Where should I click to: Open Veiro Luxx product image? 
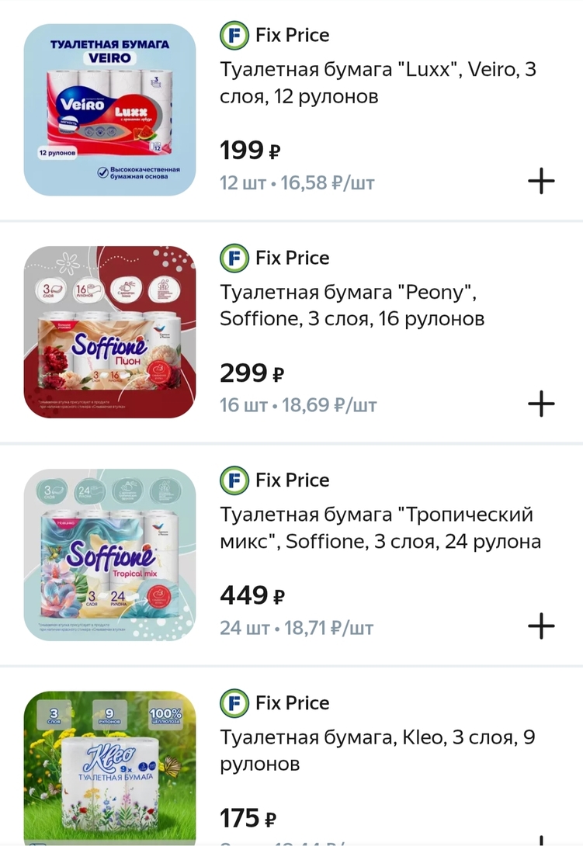tap(109, 109)
